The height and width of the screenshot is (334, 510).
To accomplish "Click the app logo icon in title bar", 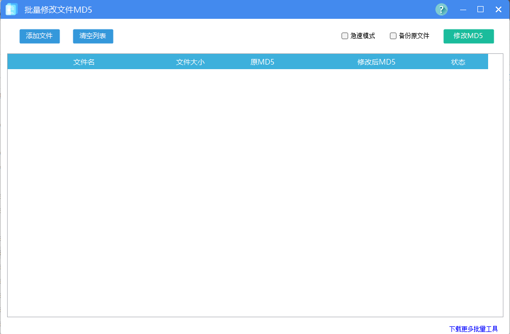I will (x=12, y=10).
